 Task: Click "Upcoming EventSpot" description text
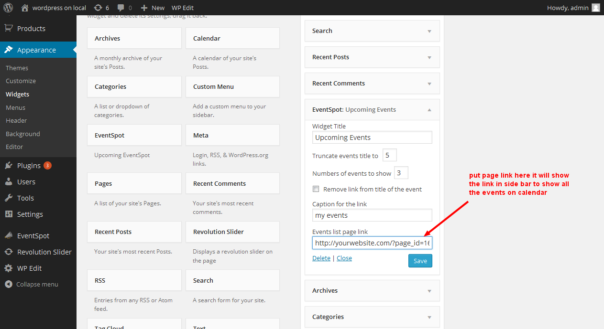point(122,155)
